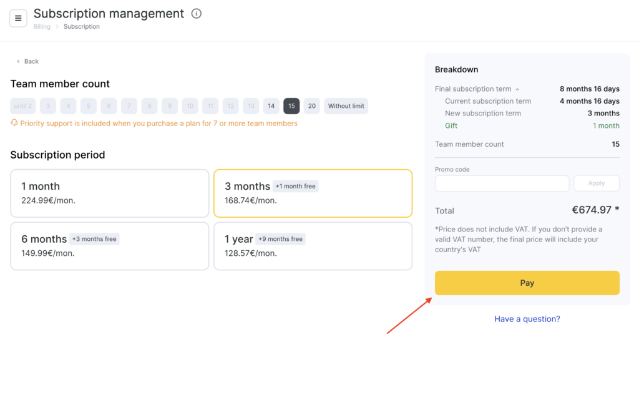Select 6 team members
This screenshot has height=405, width=639.
coord(109,106)
